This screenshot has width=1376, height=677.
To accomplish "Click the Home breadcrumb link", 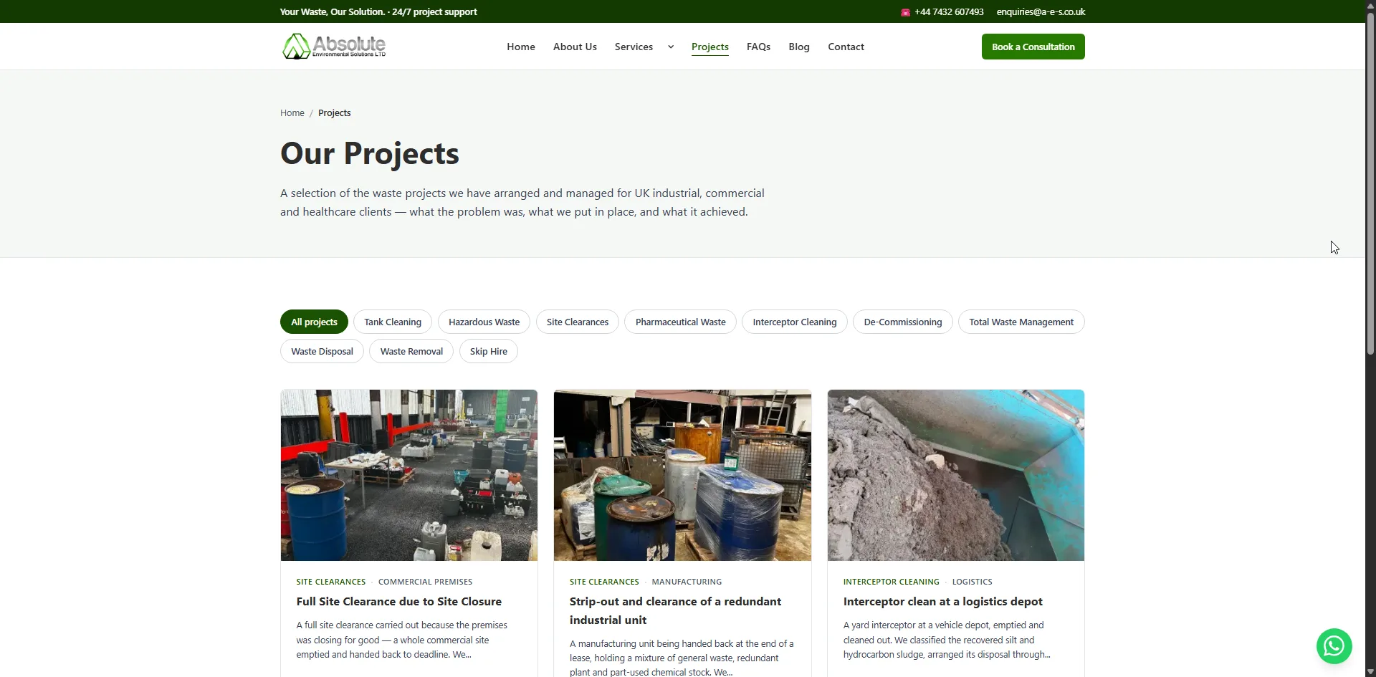I will click(292, 113).
